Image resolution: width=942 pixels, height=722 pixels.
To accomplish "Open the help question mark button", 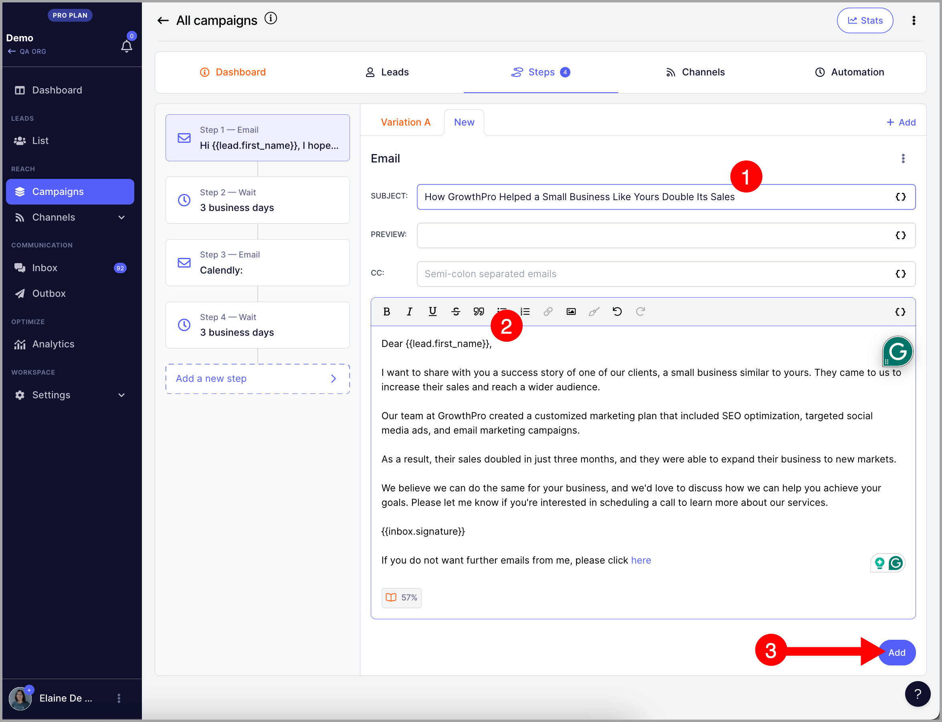I will click(x=918, y=694).
